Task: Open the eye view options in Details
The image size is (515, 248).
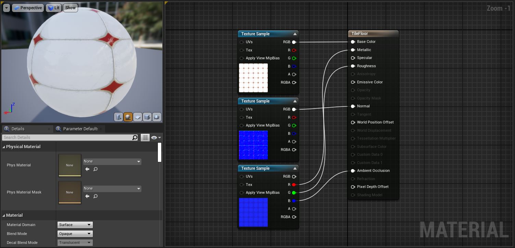Action: click(156, 138)
